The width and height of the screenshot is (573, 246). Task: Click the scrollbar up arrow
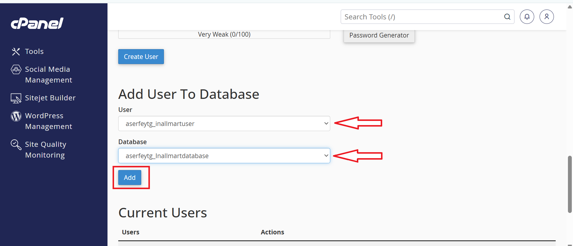point(570,7)
